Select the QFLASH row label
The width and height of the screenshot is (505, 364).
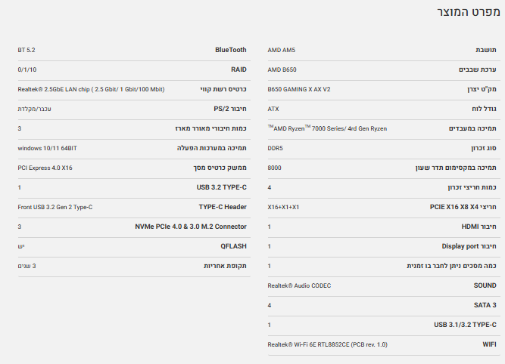coord(233,246)
